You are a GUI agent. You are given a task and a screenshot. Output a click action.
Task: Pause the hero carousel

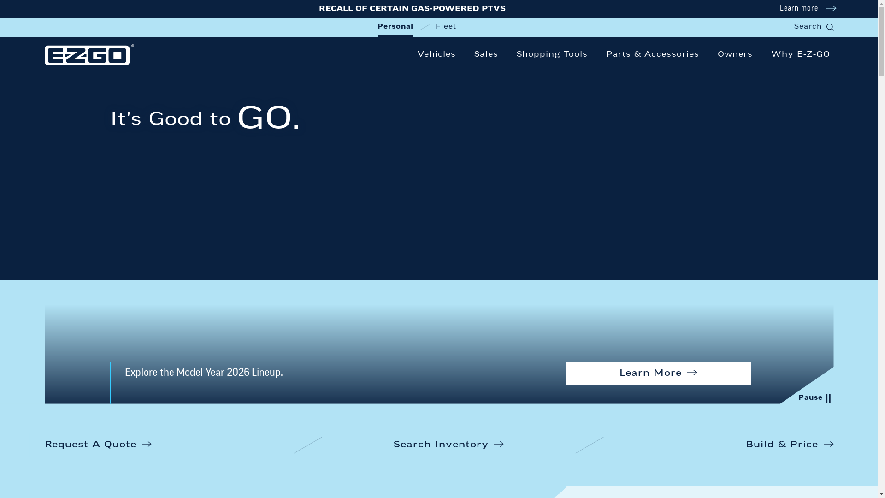pyautogui.click(x=814, y=398)
